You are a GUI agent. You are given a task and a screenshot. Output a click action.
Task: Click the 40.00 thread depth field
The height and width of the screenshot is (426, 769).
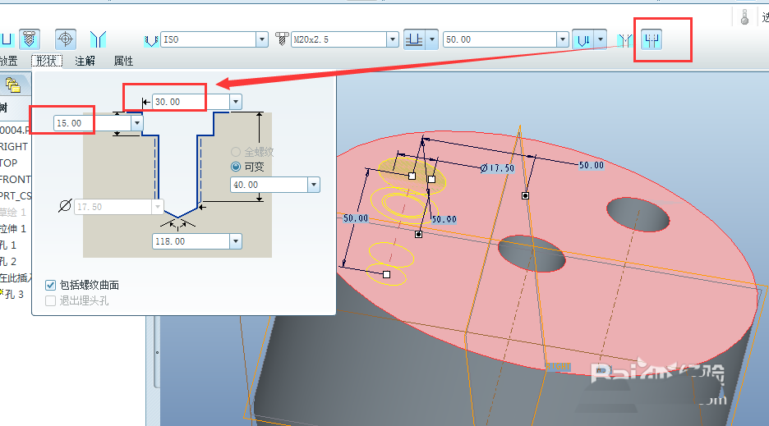pyautogui.click(x=269, y=185)
